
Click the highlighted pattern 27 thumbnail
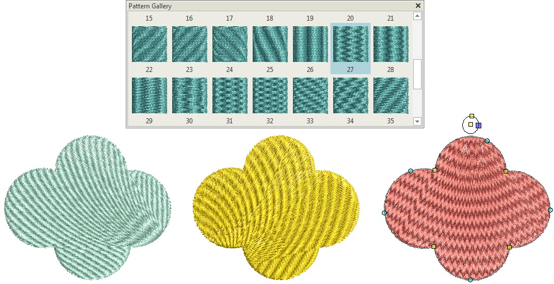point(351,44)
